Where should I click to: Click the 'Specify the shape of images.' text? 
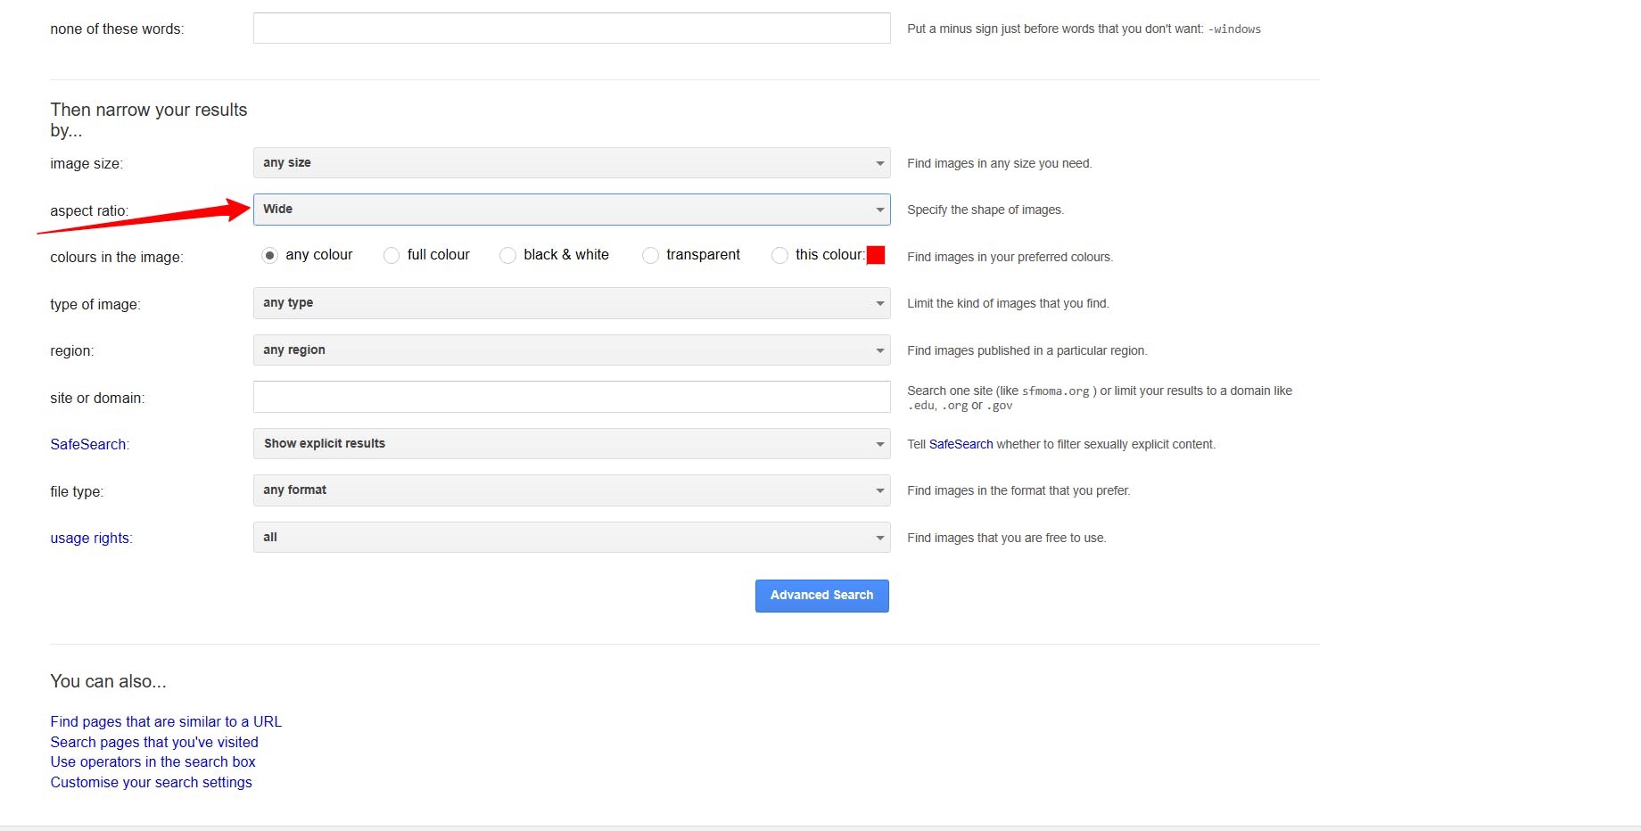pos(985,210)
